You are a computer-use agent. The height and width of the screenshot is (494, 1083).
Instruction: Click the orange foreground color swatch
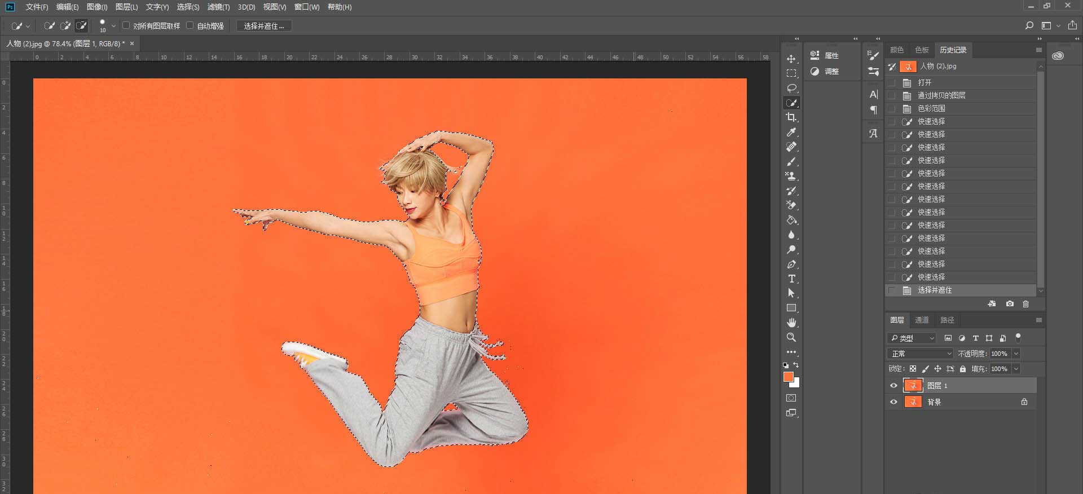(788, 377)
